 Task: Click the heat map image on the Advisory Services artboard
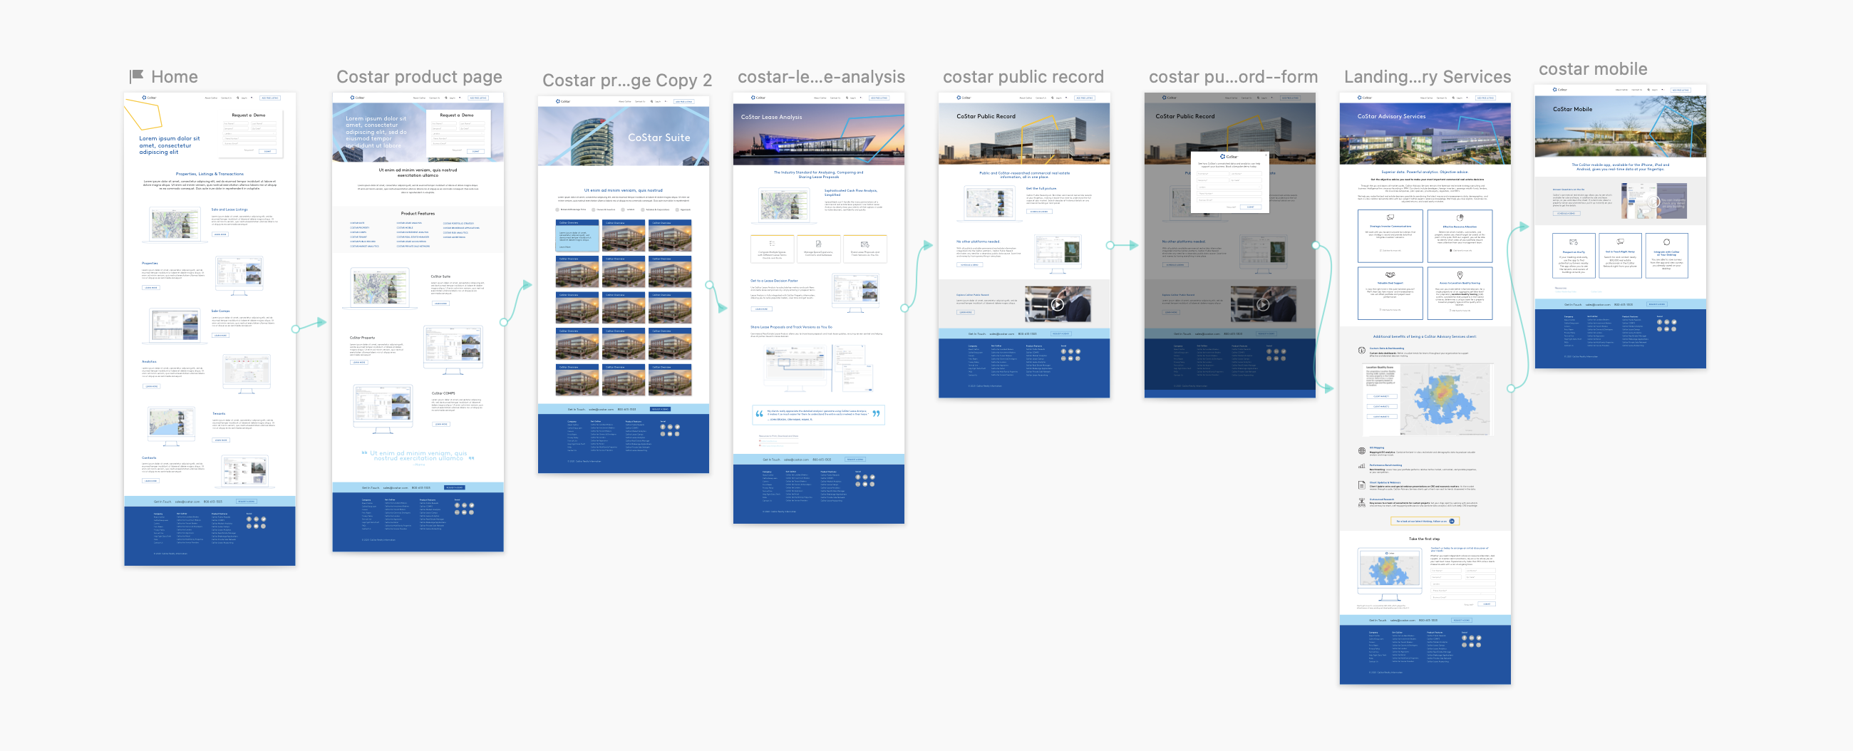point(1447,399)
